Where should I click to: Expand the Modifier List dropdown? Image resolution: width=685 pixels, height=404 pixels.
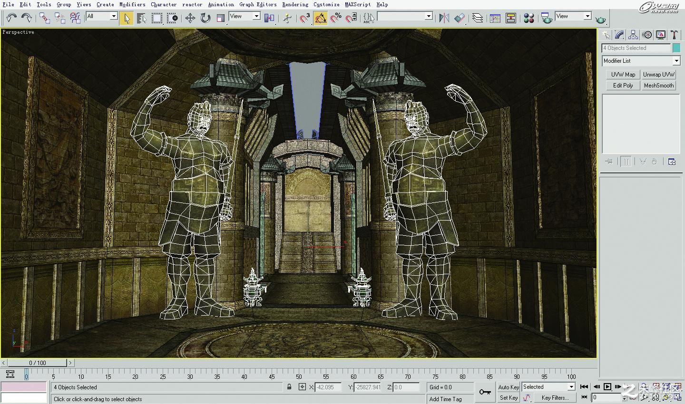(x=641, y=61)
